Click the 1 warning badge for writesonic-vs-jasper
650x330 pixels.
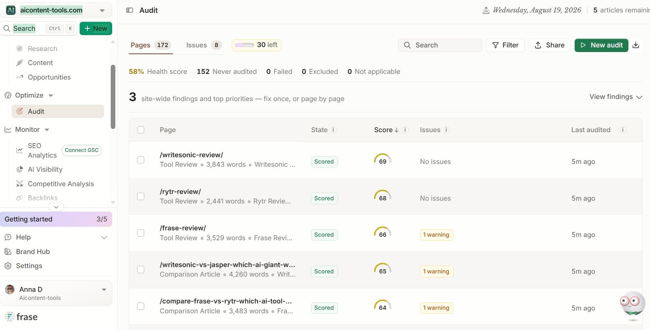[436, 272]
